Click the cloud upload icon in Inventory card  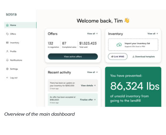(119, 45)
